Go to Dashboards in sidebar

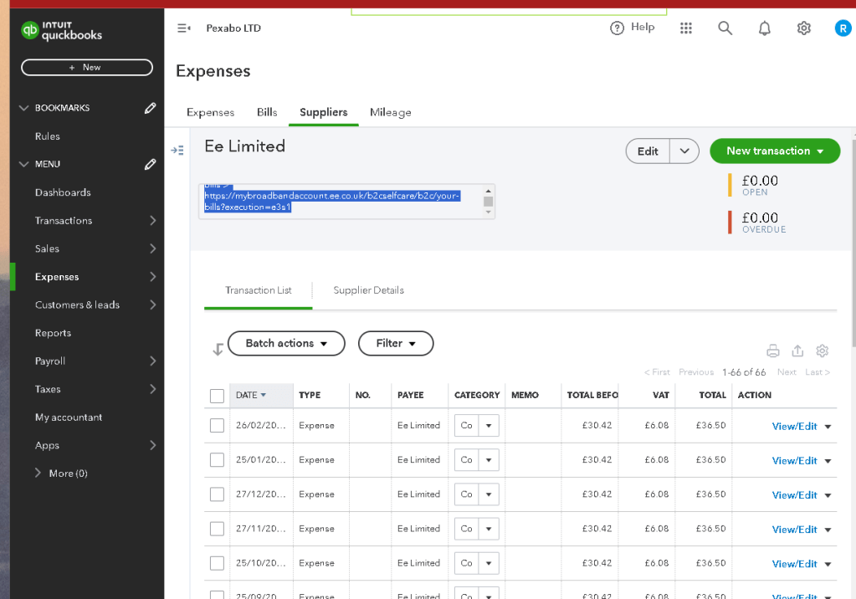coord(63,192)
